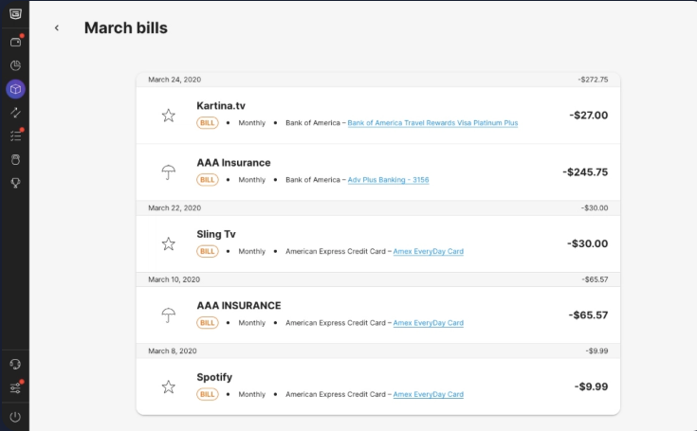
Task: Click the March 22, 2020 date header
Action: 174,207
